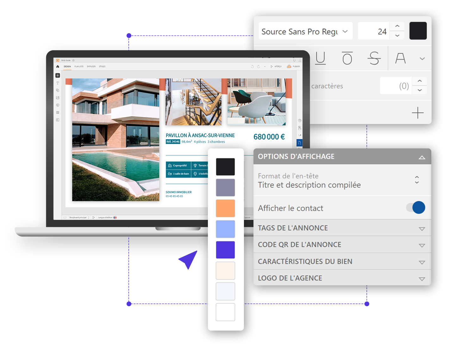Select the image tool in left sidebar
The width and height of the screenshot is (455, 348).
point(58,98)
